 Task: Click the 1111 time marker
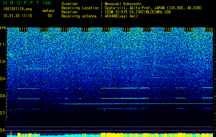pos(24,29)
